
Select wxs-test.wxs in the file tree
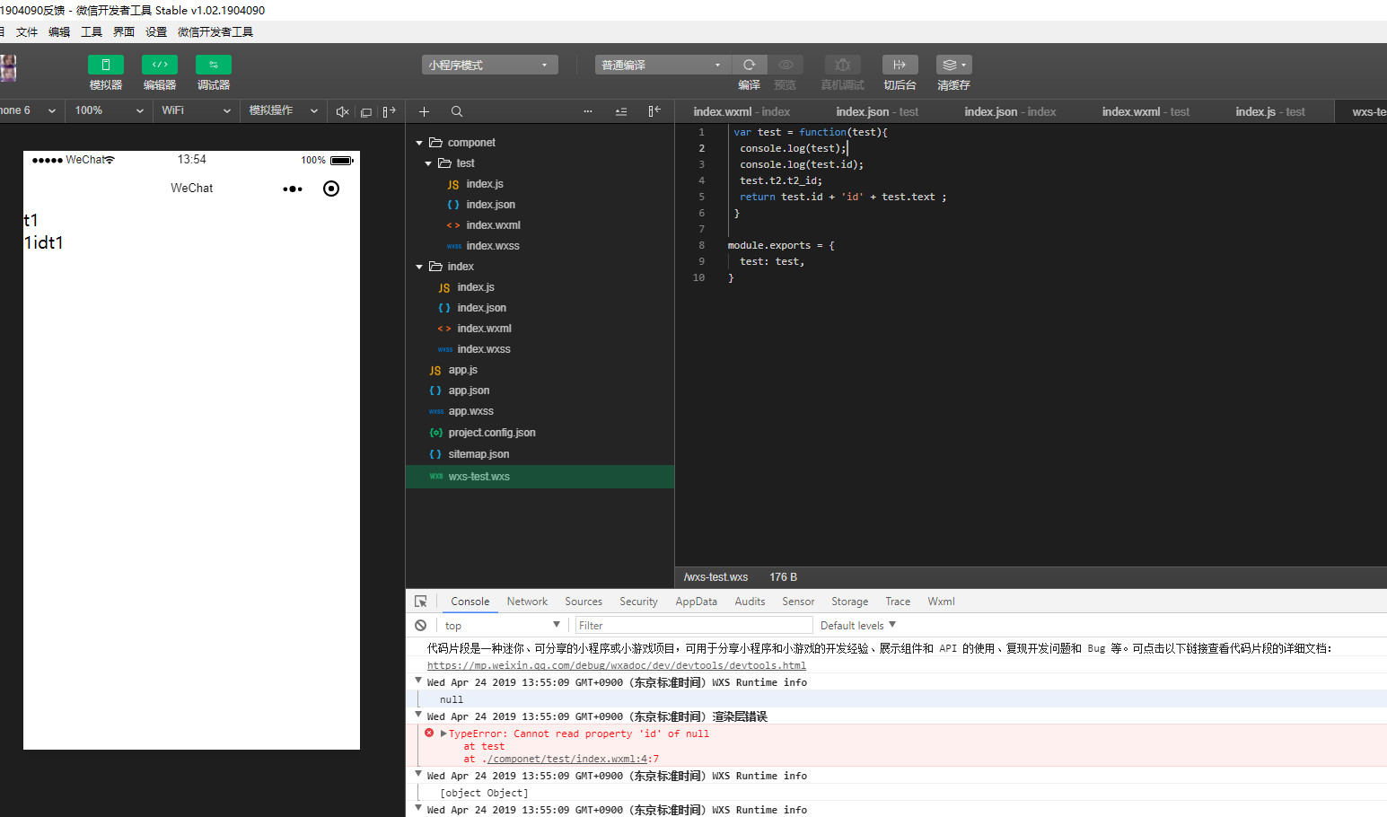click(540, 477)
